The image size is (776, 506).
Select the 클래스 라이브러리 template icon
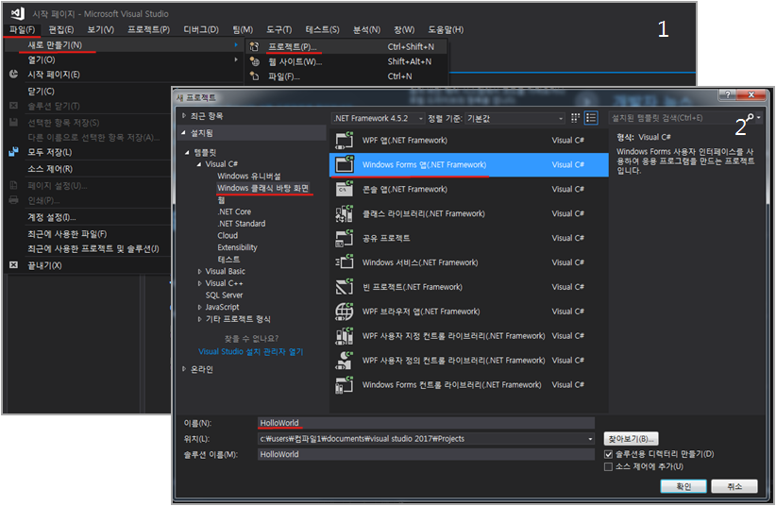tap(345, 213)
